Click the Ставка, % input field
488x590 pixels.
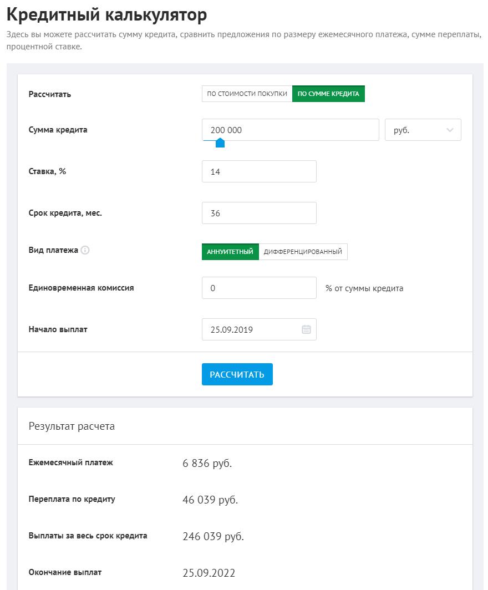[x=259, y=172]
